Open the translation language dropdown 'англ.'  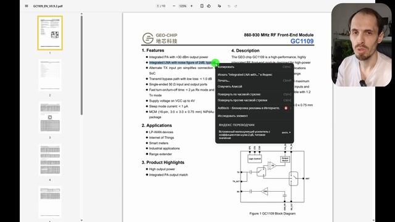[286, 133]
